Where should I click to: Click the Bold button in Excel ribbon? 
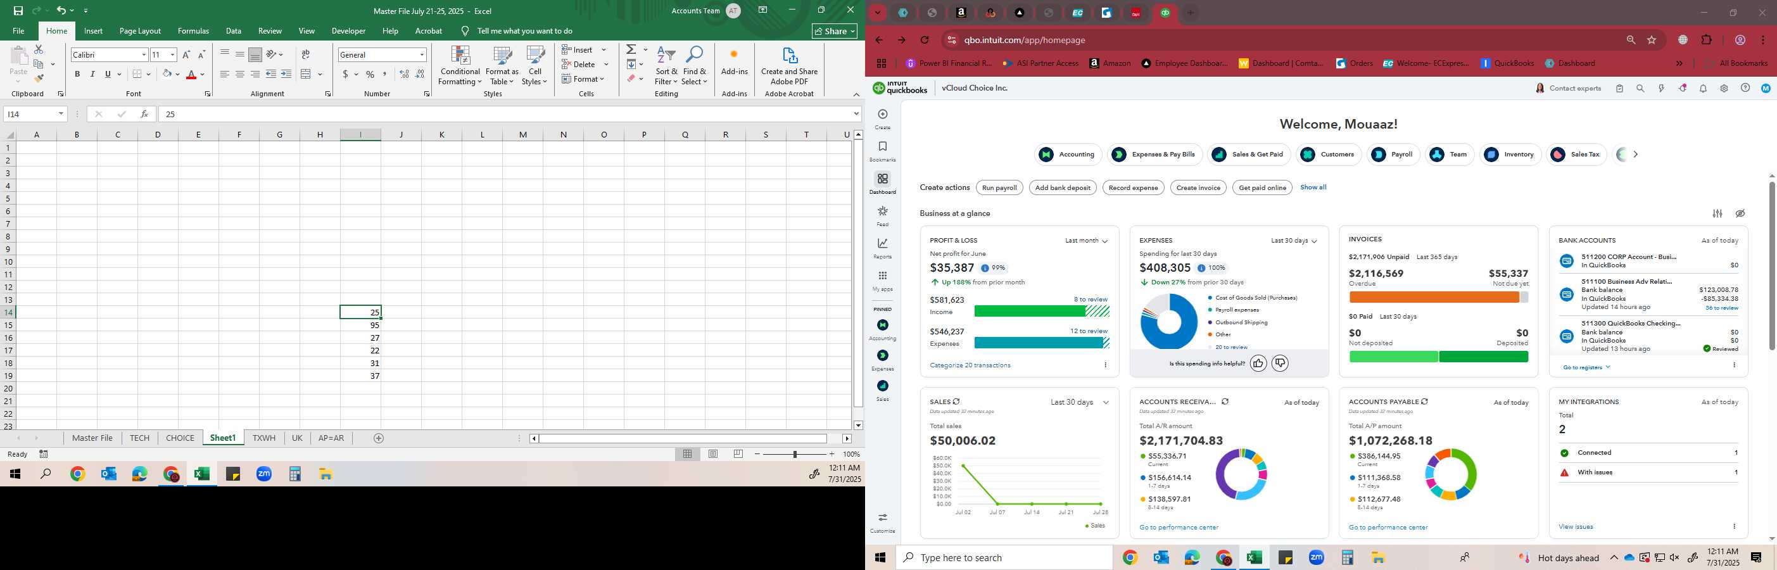77,75
